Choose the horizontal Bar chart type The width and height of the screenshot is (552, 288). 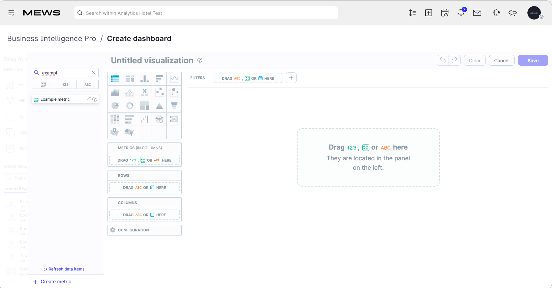click(x=159, y=79)
